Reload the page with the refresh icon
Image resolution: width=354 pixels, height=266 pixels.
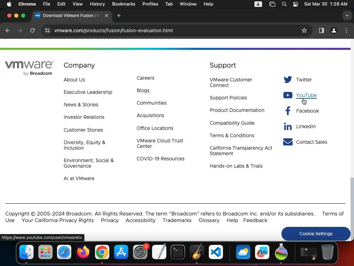(x=32, y=30)
